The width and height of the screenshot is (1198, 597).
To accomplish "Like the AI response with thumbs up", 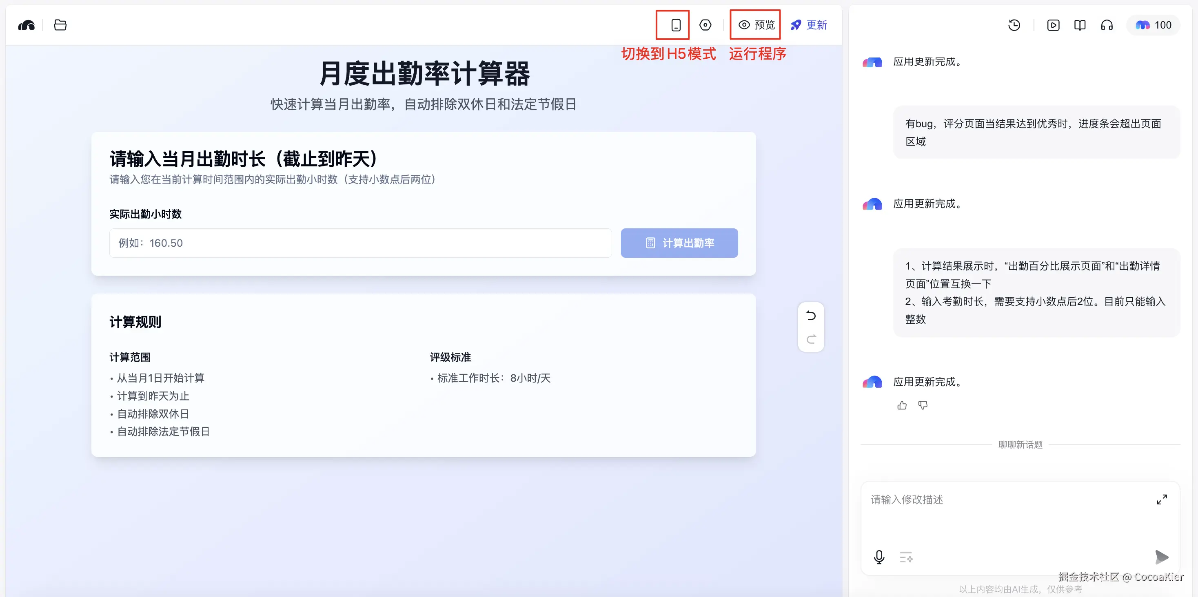I will coord(902,405).
